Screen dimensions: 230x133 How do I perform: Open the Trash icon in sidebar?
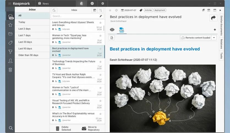click(x=10, y=70)
